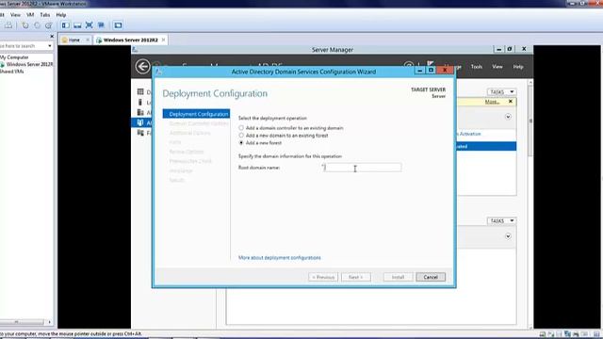Select the File and Storage Services sidebar icon
The image size is (603, 339).
(140, 133)
